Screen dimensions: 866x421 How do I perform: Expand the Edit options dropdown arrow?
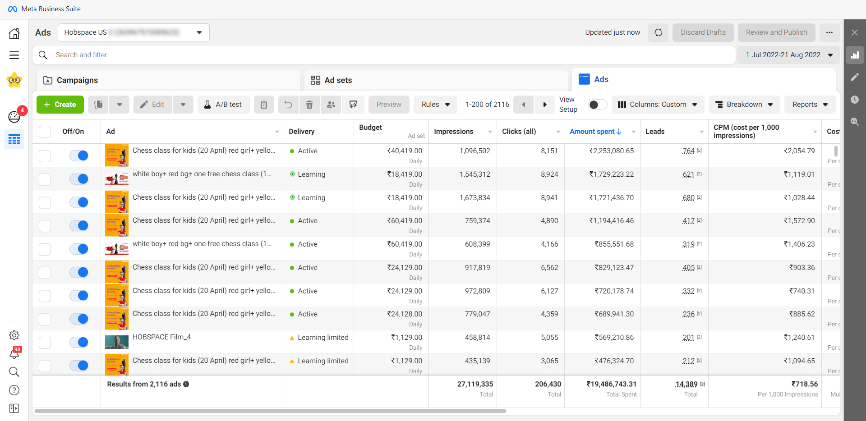click(183, 105)
